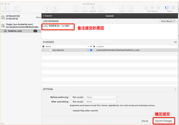This screenshot has height=125, width=179.
Task: Select Codes (svn.ibrokerhk.com) repository
Action: 21,26
